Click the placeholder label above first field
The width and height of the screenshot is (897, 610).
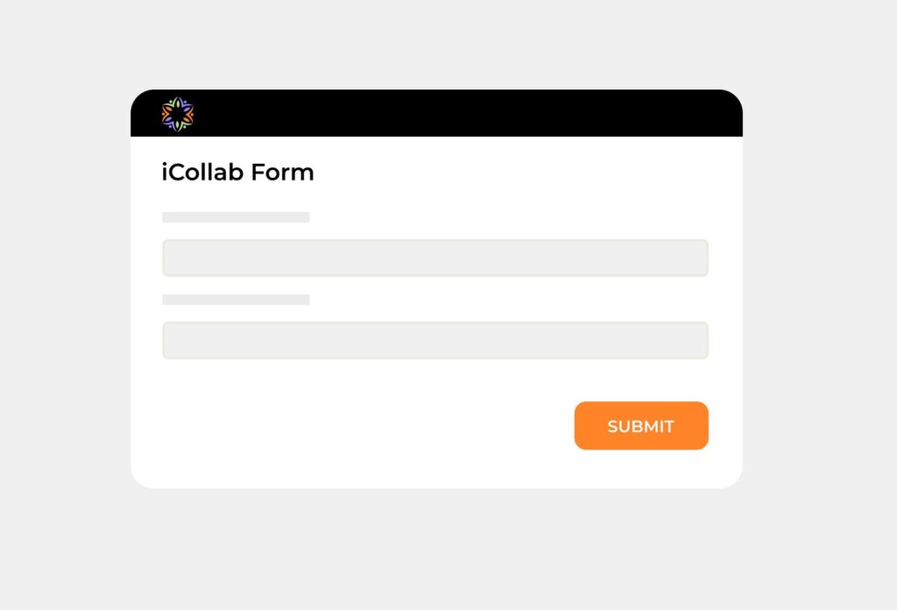coord(236,216)
